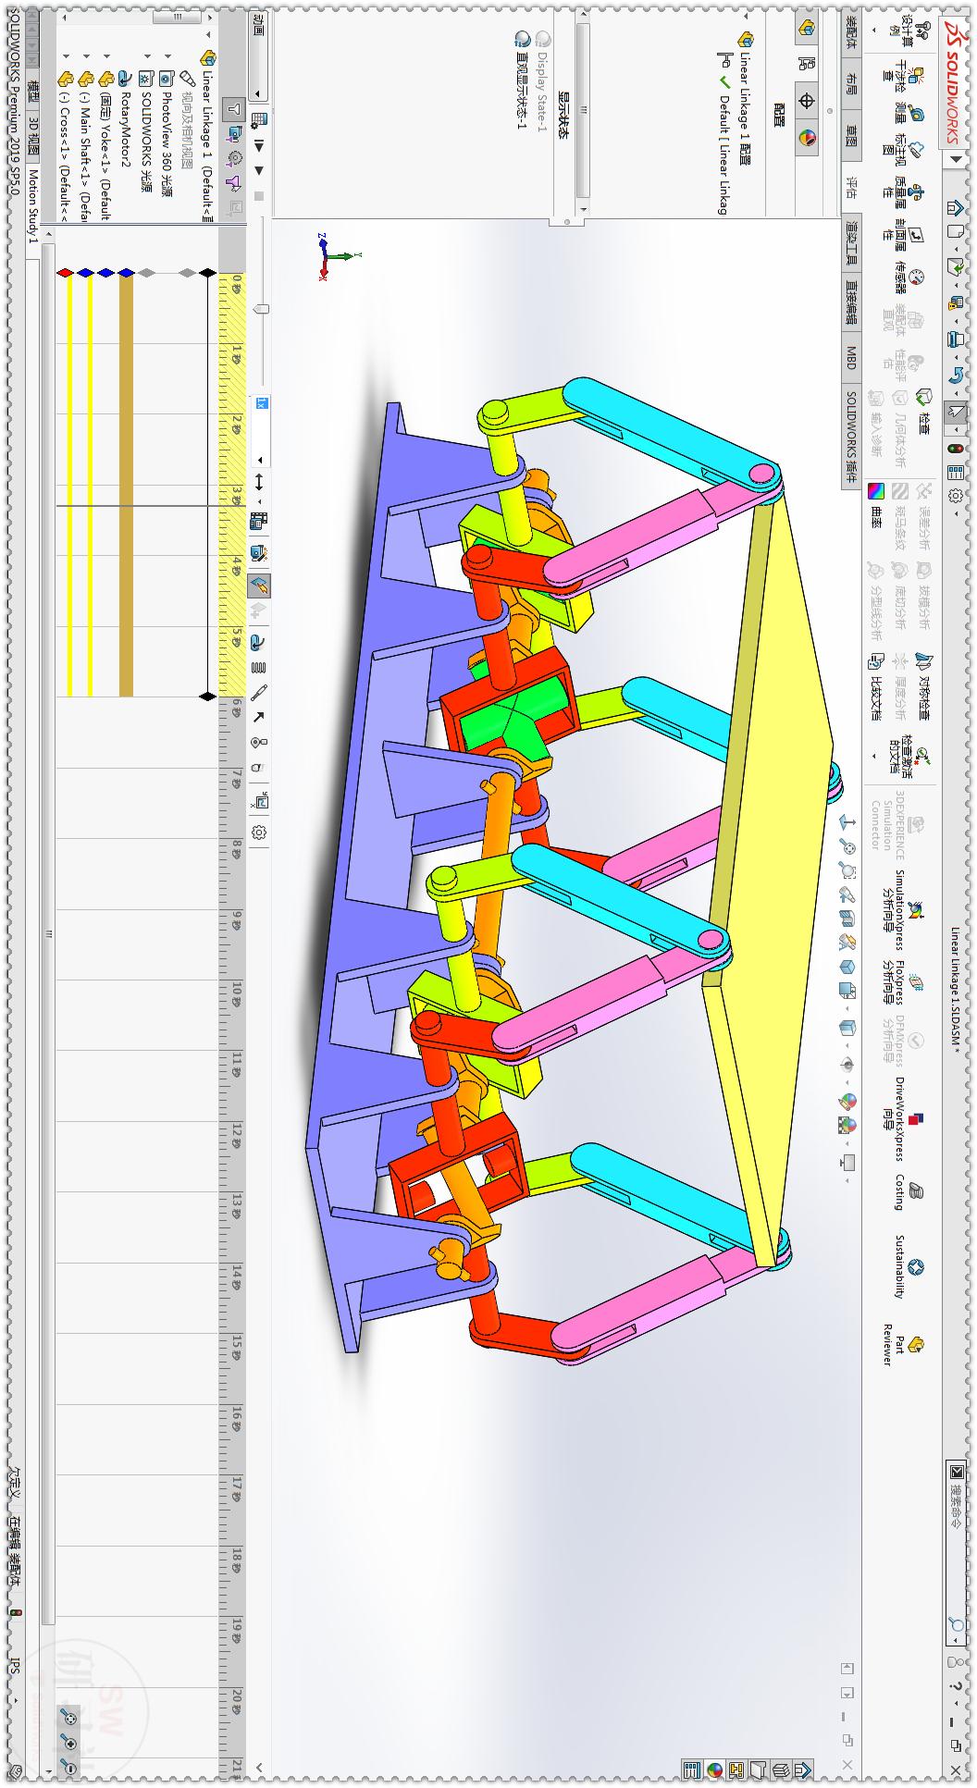The height and width of the screenshot is (1788, 977).
Task: Open the playback speed 1x dropdown
Action: tap(260, 460)
